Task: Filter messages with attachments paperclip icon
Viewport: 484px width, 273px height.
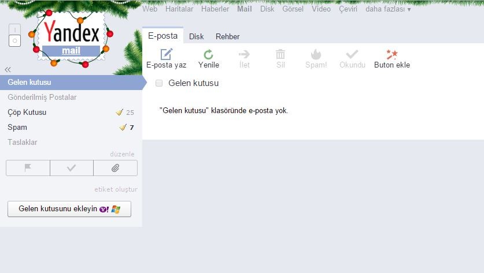Action: click(116, 168)
